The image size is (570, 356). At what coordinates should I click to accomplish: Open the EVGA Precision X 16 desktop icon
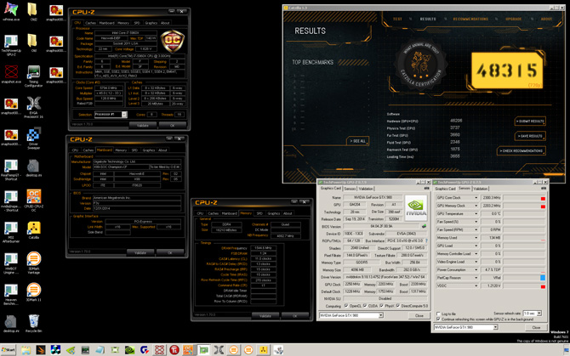click(33, 104)
